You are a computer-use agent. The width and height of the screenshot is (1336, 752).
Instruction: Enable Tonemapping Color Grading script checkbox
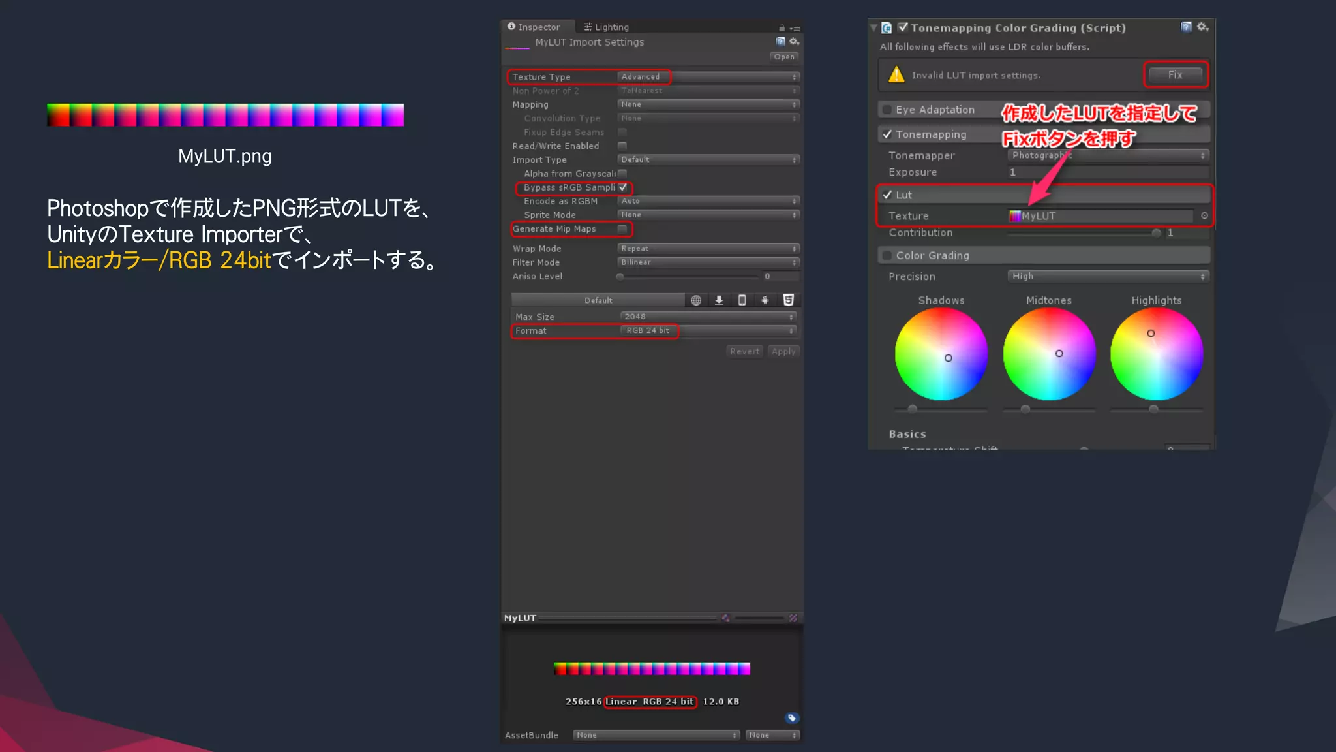click(x=903, y=27)
